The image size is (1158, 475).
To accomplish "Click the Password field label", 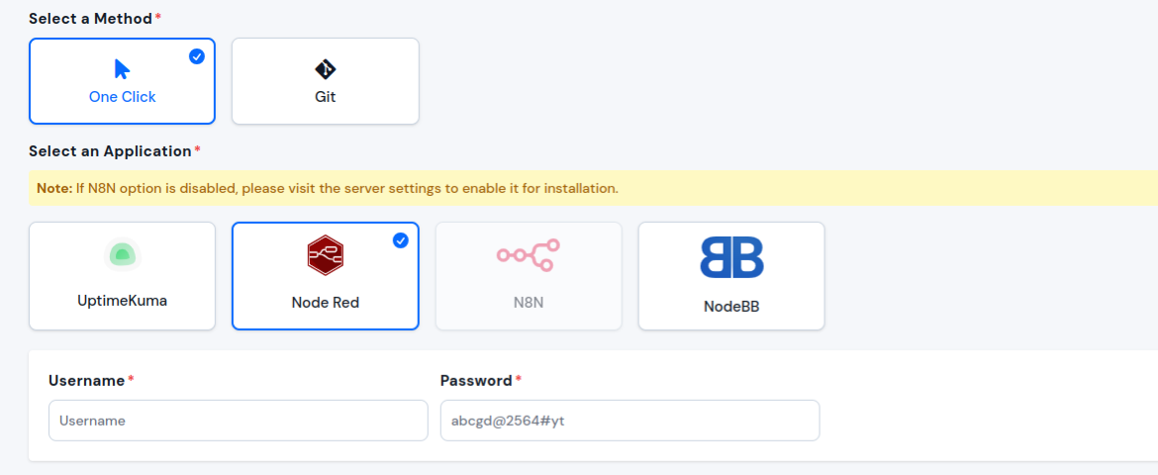I will [476, 380].
